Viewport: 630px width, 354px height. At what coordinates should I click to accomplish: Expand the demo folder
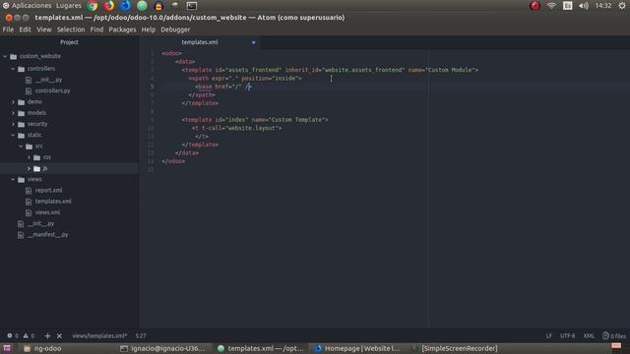tap(13, 102)
